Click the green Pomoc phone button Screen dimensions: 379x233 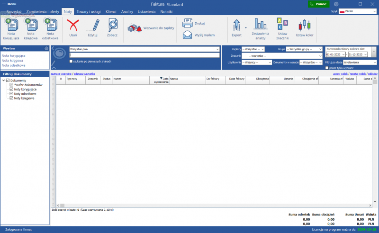tap(318, 4)
